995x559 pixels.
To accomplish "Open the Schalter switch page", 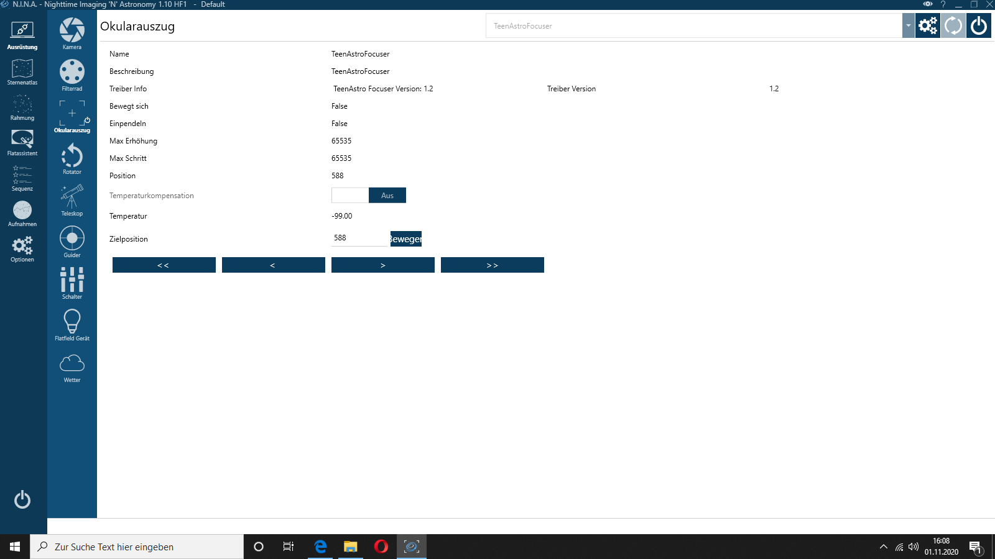I will (x=72, y=283).
